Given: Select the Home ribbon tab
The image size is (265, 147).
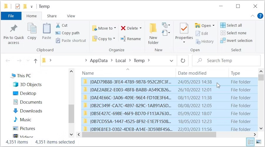Looking at the screenshot, I should point(31,16).
